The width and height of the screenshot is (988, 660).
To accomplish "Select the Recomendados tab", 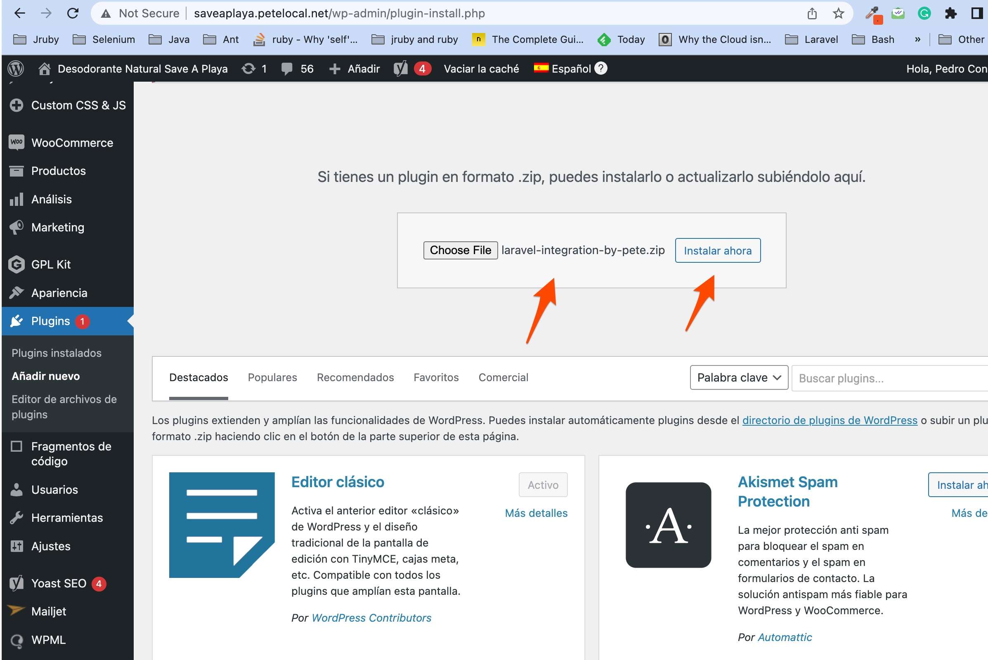I will [x=355, y=377].
